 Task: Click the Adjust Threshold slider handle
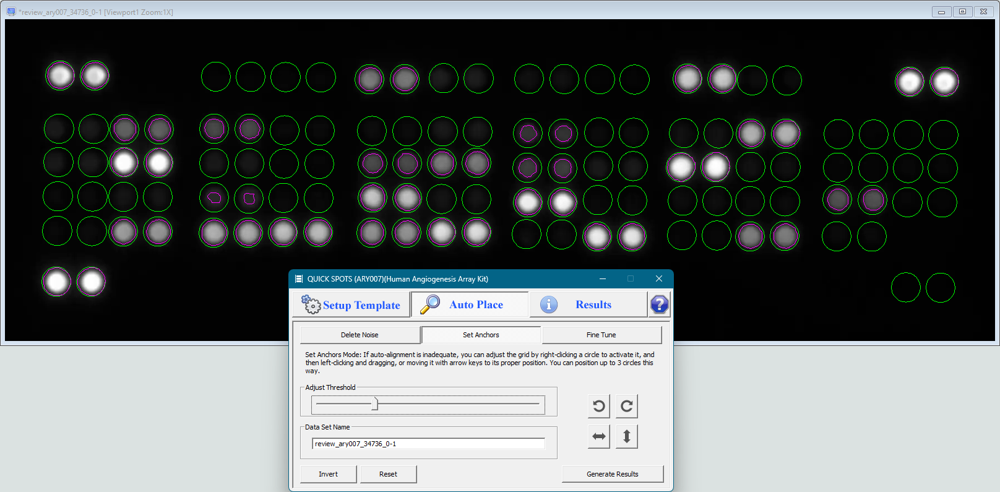pos(374,404)
